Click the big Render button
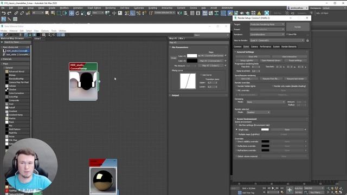This screenshot has width=347, height=195. point(298,27)
